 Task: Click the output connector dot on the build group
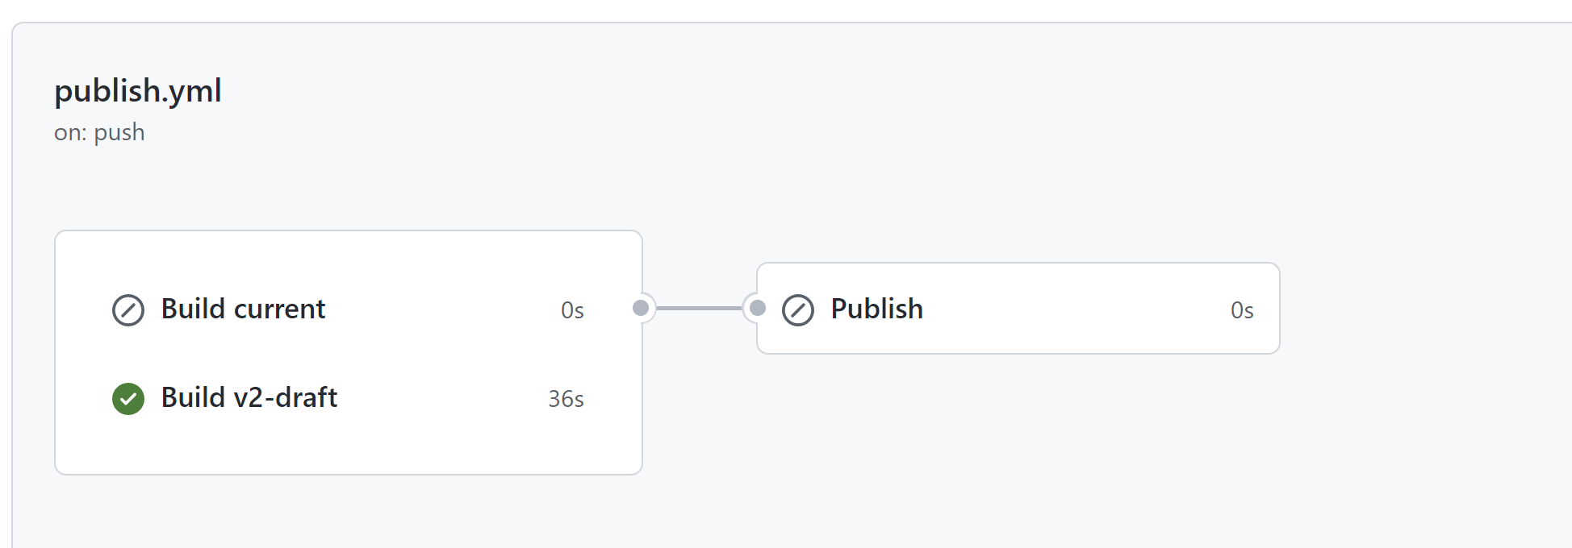point(642,309)
